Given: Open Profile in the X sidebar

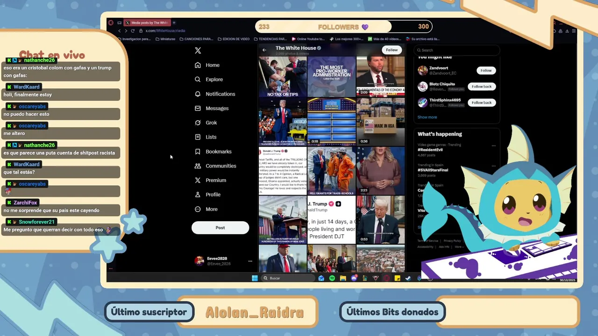Looking at the screenshot, I should click(207, 195).
